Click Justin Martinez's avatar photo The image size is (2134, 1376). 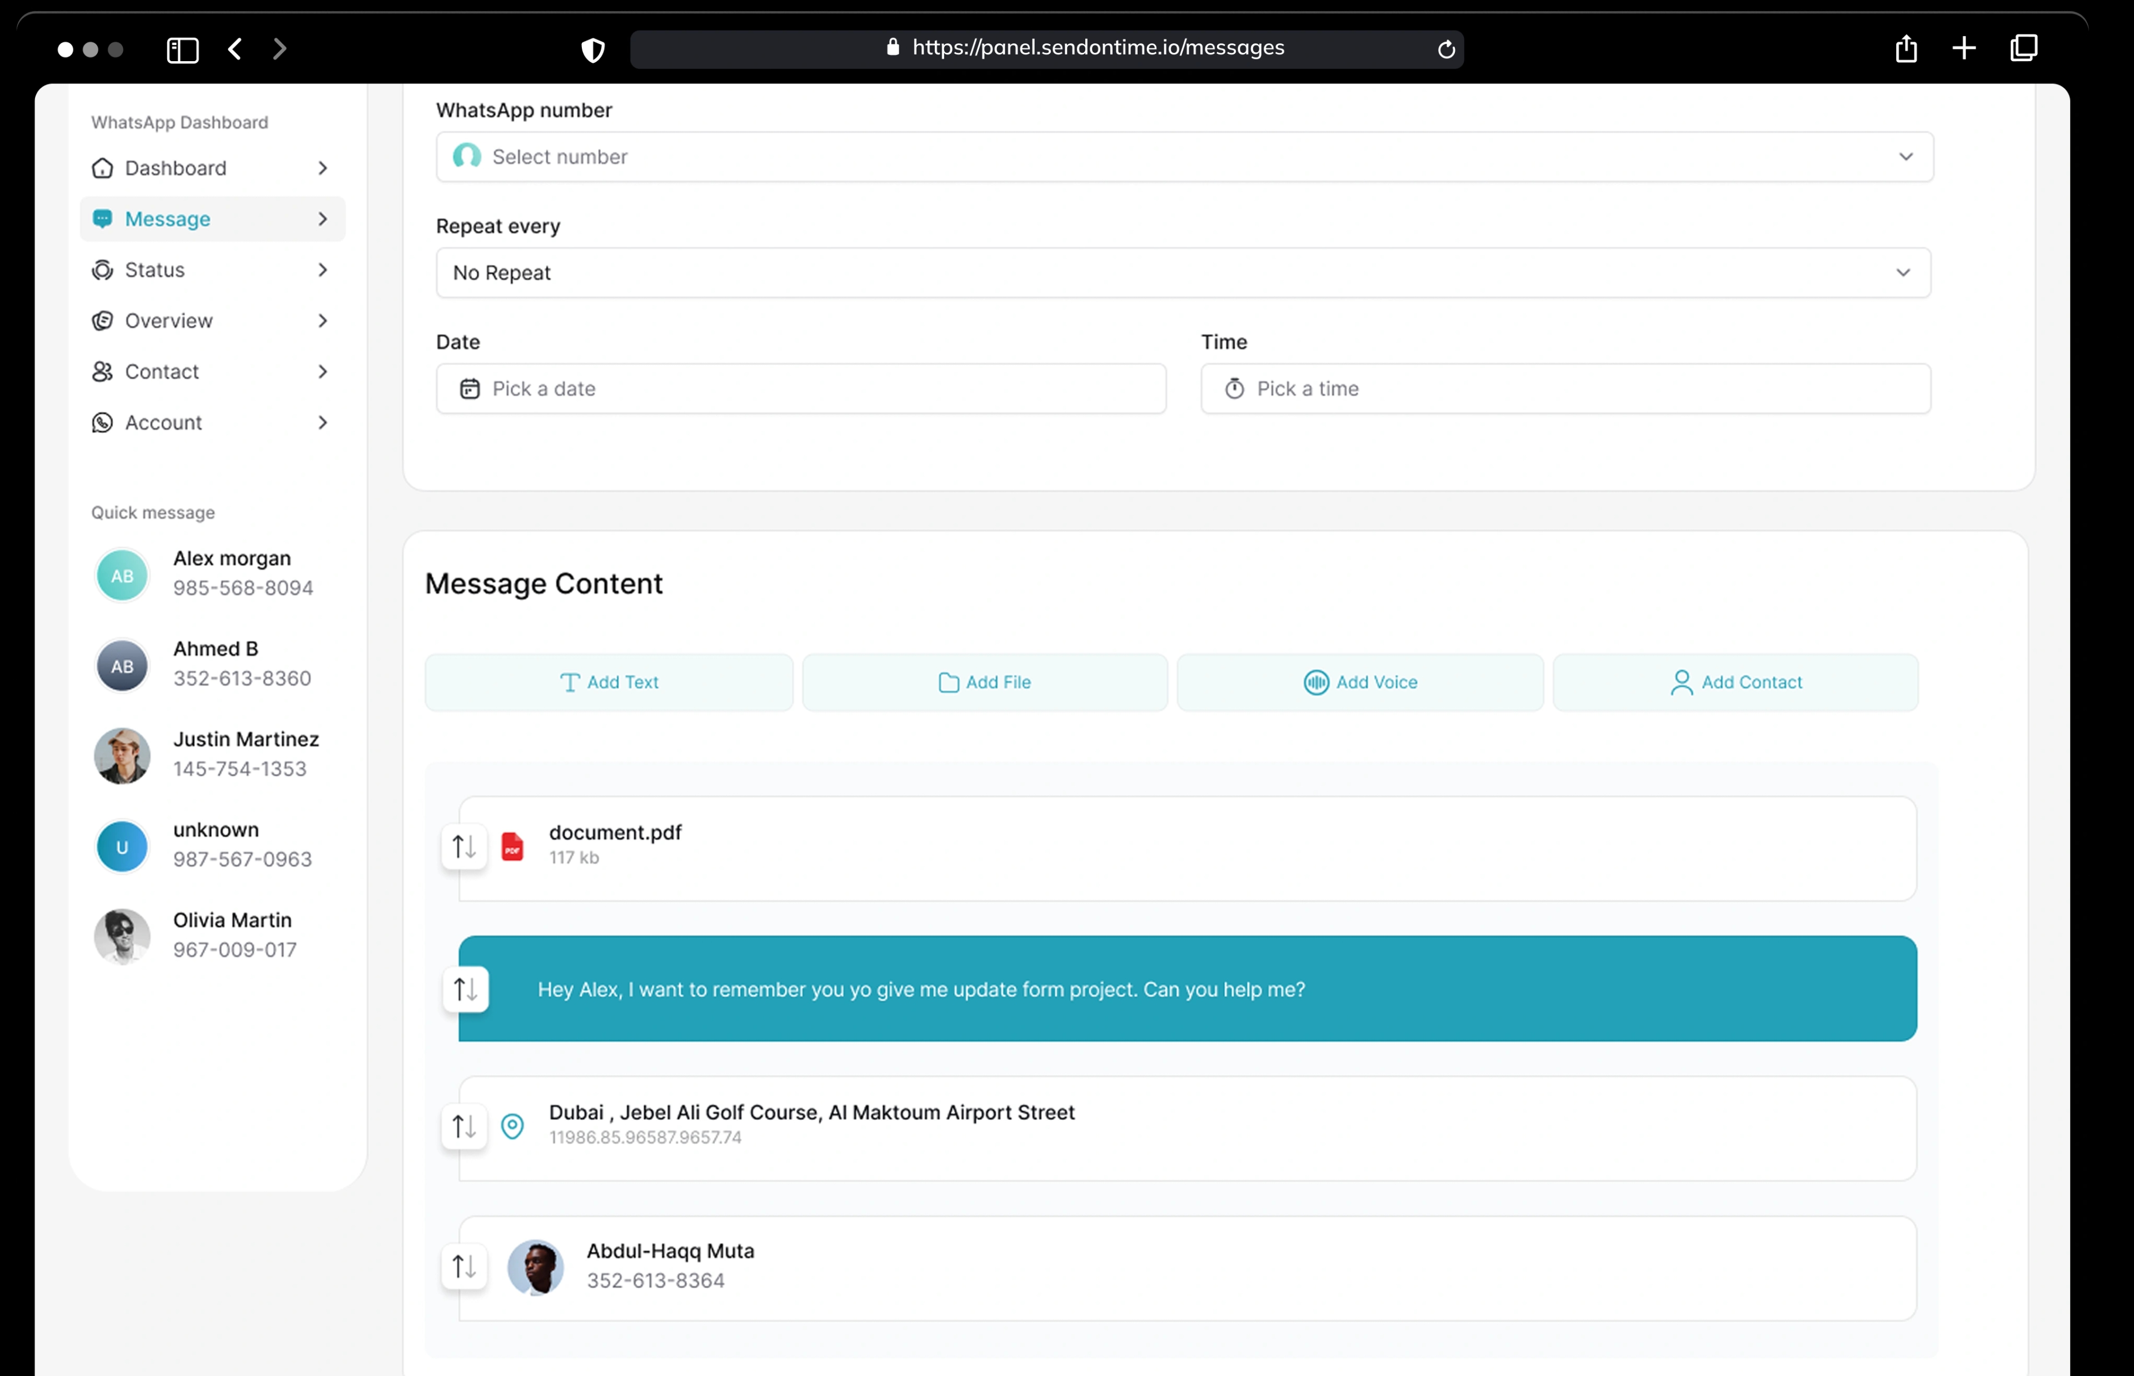pos(122,756)
